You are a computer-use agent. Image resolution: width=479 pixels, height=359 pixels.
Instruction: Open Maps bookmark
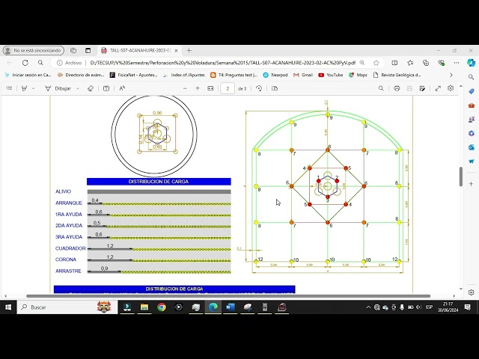coord(358,75)
